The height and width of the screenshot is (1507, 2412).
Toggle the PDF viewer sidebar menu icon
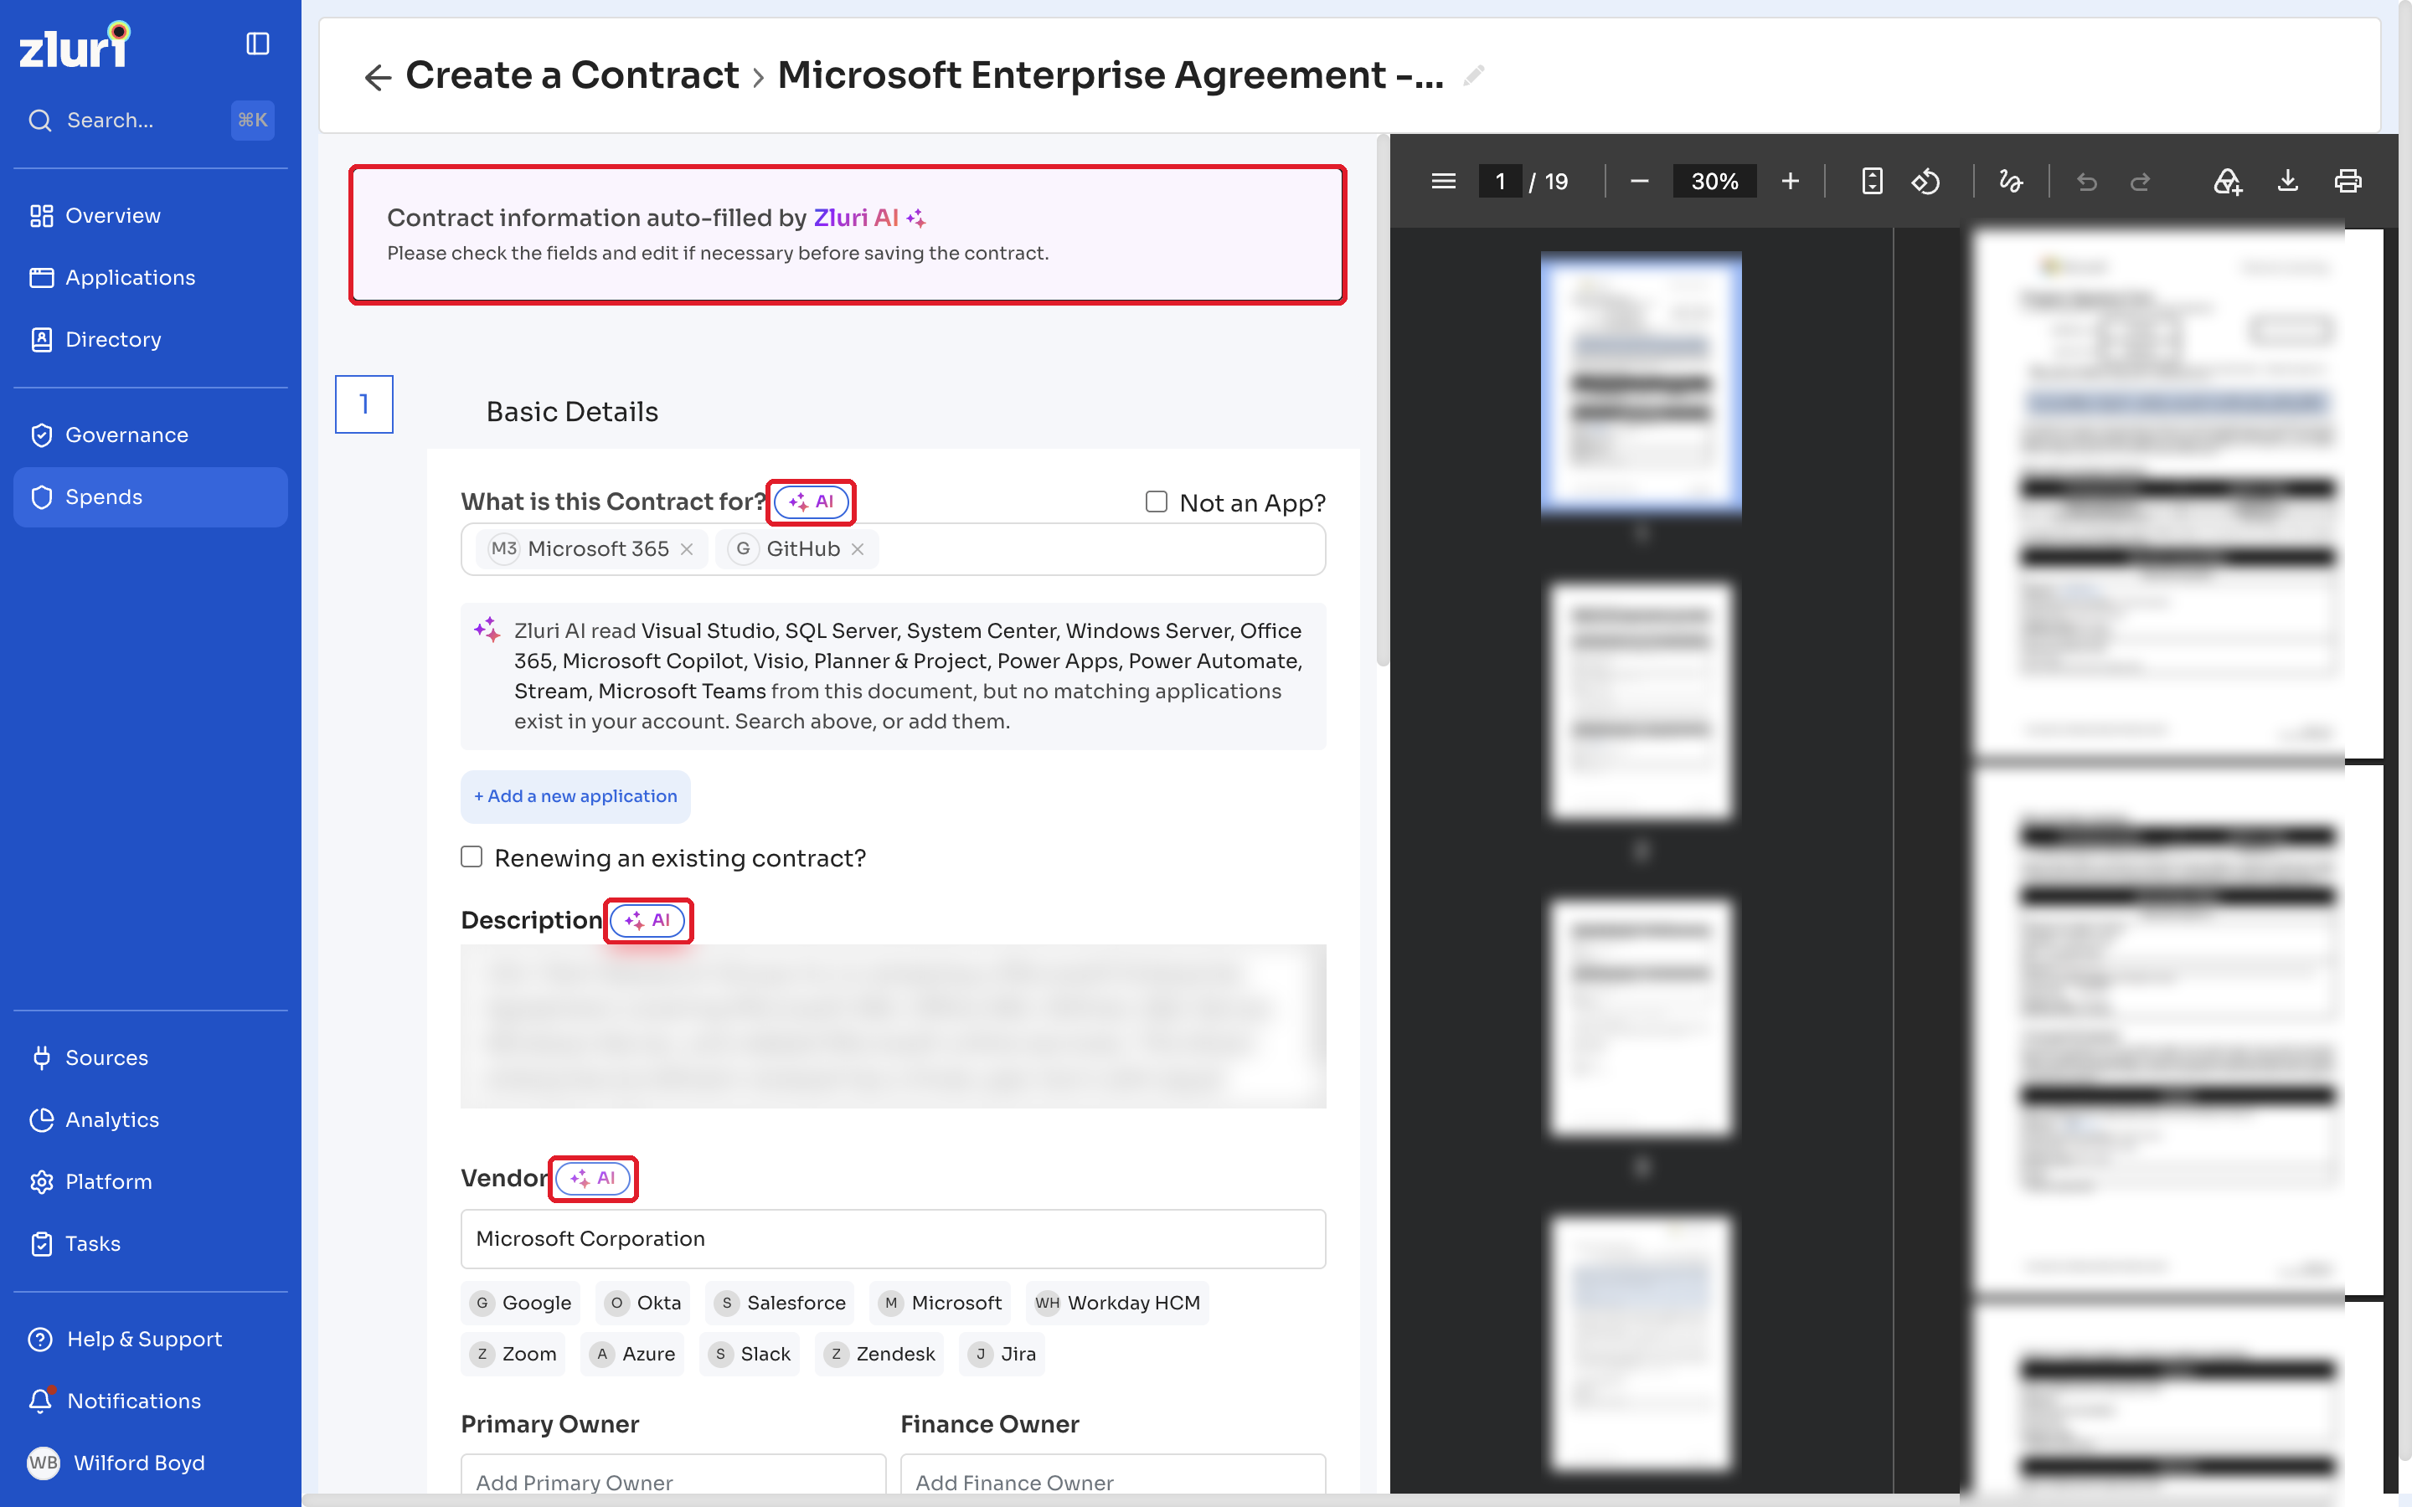point(1443,182)
